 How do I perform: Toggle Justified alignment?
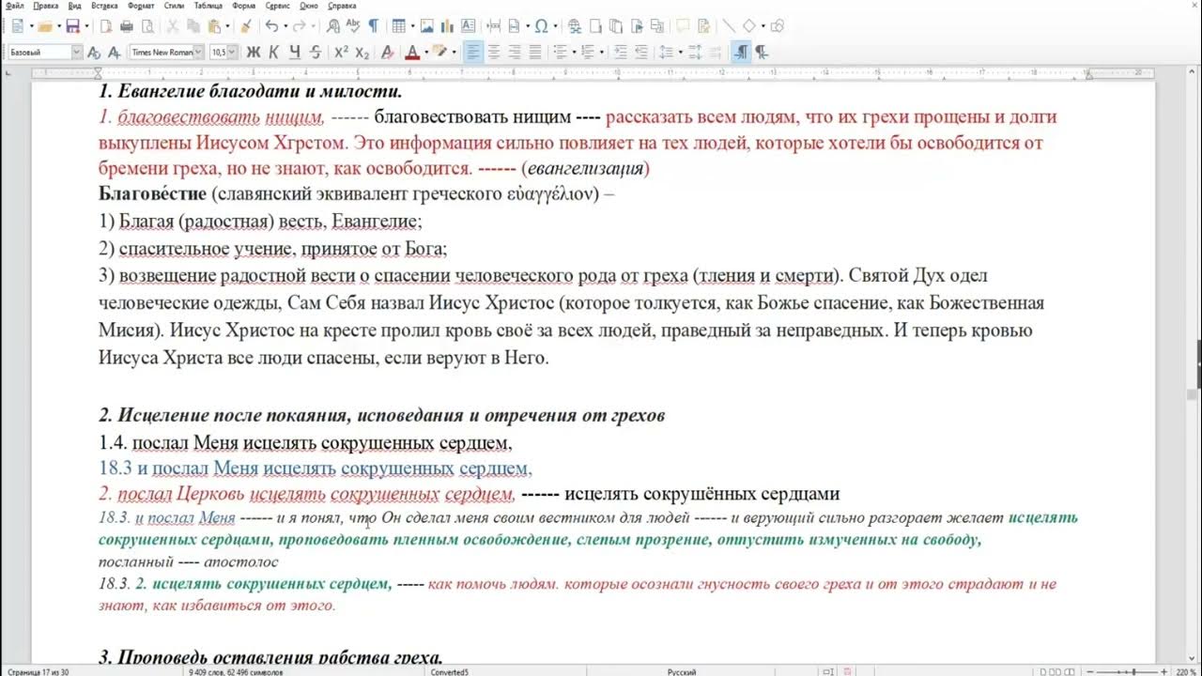tap(535, 53)
